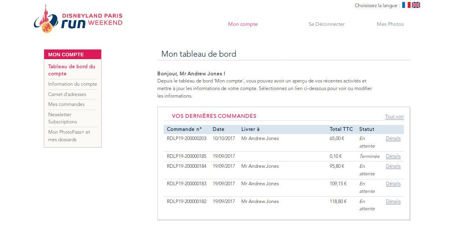
Task: View Détails for order RDLP19-200000203
Action: coord(393,138)
